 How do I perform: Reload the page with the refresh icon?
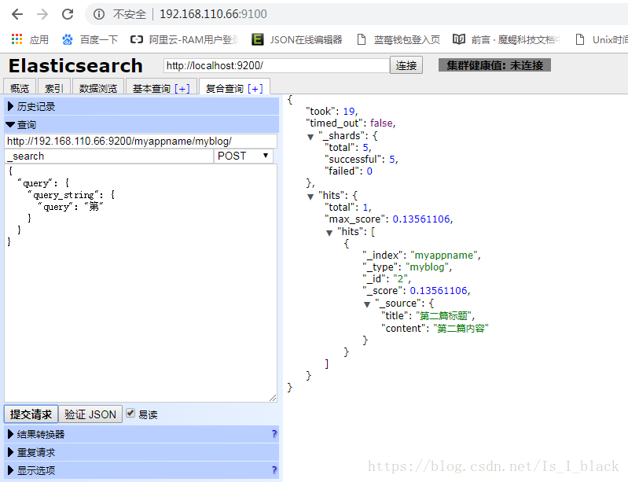point(68,14)
